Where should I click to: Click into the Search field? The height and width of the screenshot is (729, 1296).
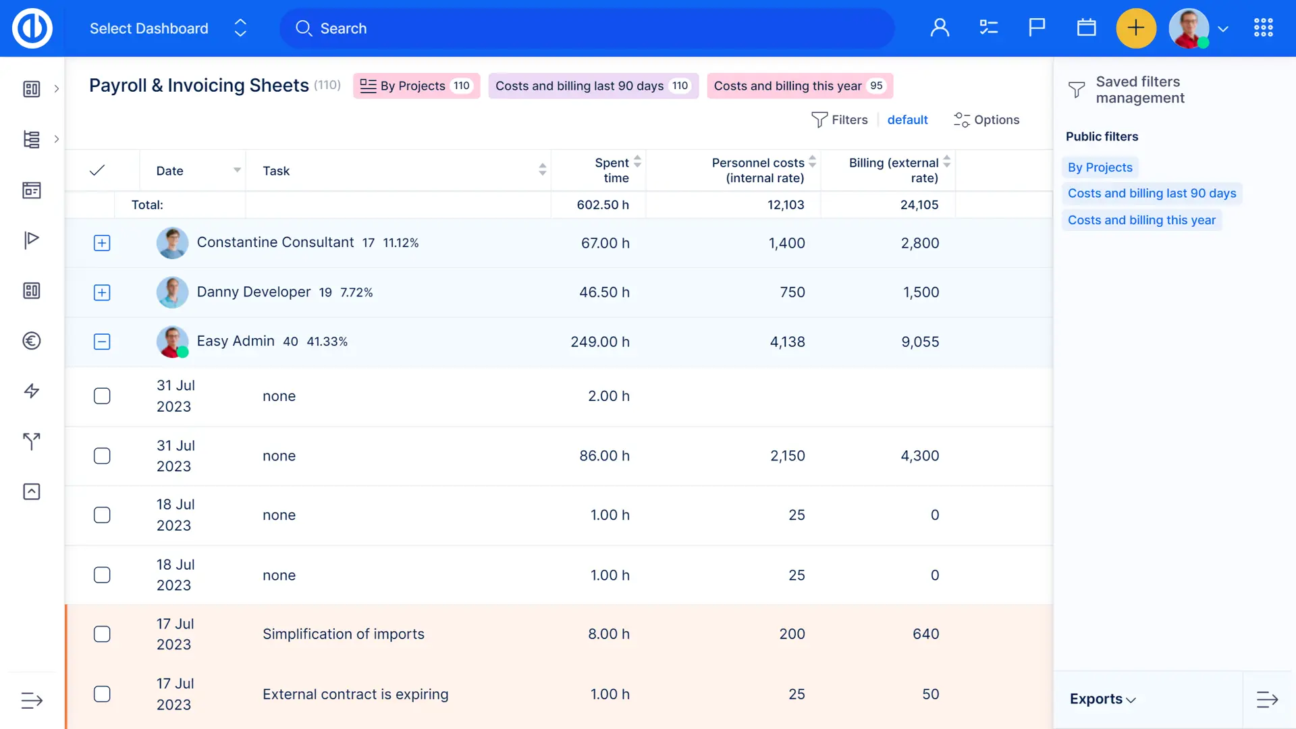point(587,28)
